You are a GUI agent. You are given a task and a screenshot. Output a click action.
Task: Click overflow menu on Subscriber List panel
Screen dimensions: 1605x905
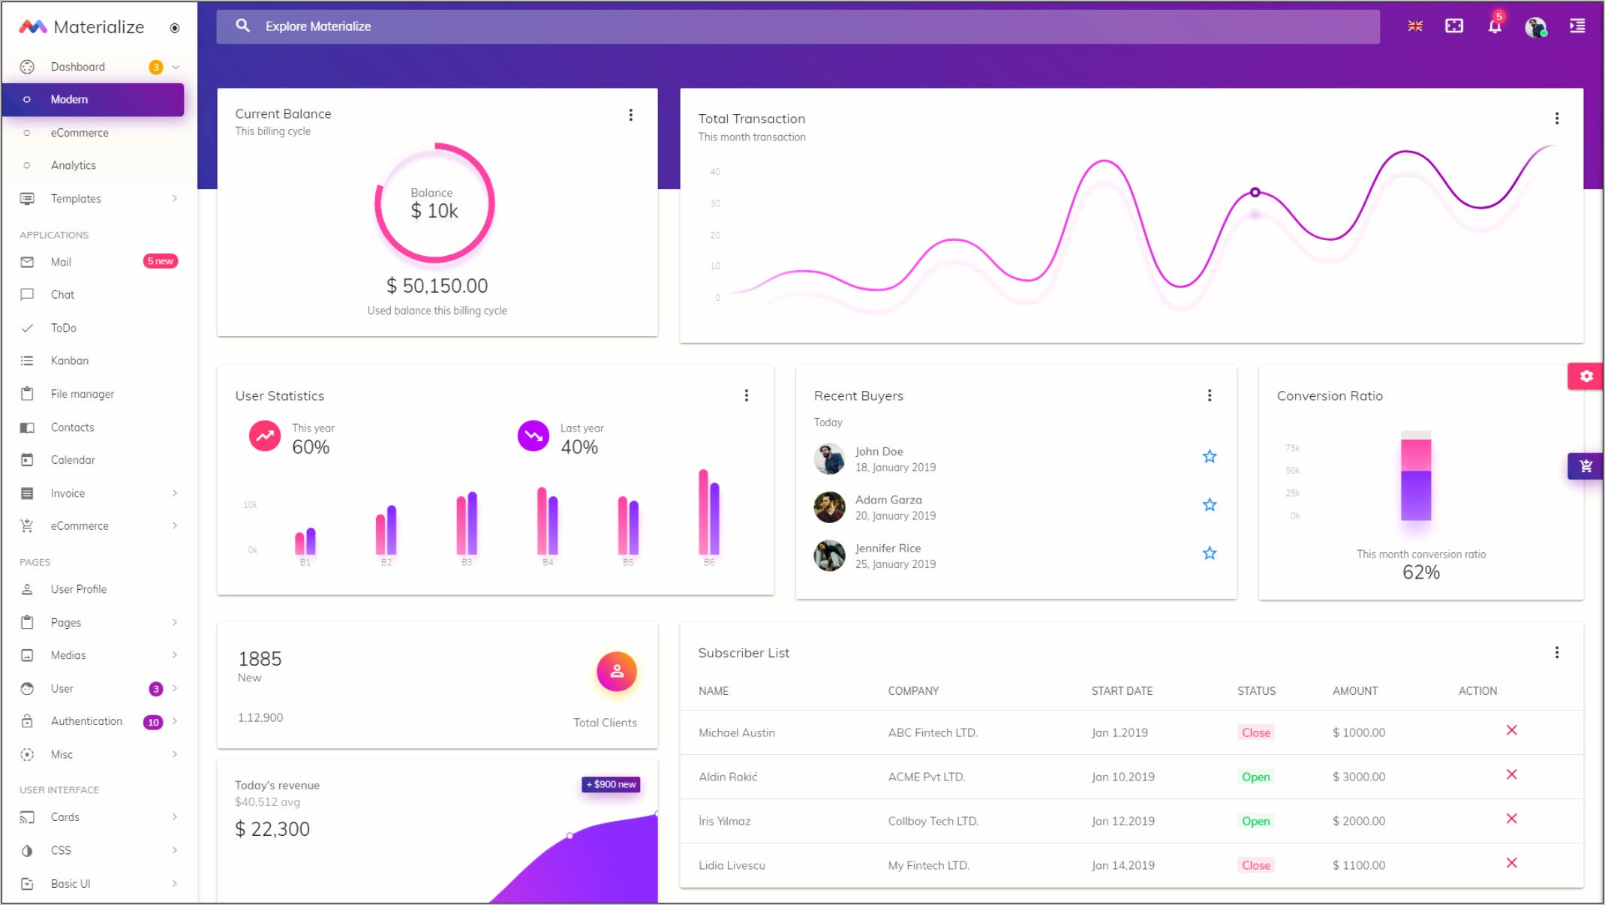(x=1556, y=651)
